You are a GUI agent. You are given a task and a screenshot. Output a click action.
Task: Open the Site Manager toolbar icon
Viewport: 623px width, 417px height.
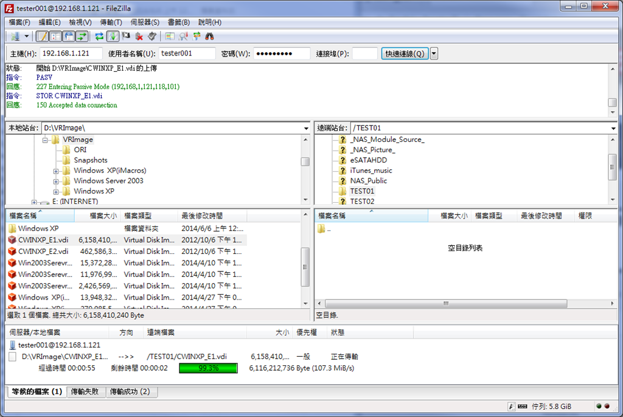click(15, 37)
